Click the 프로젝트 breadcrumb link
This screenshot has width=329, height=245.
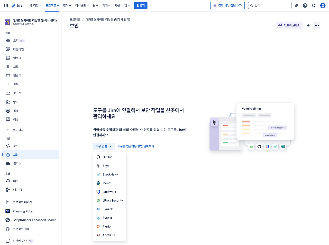(75, 19)
